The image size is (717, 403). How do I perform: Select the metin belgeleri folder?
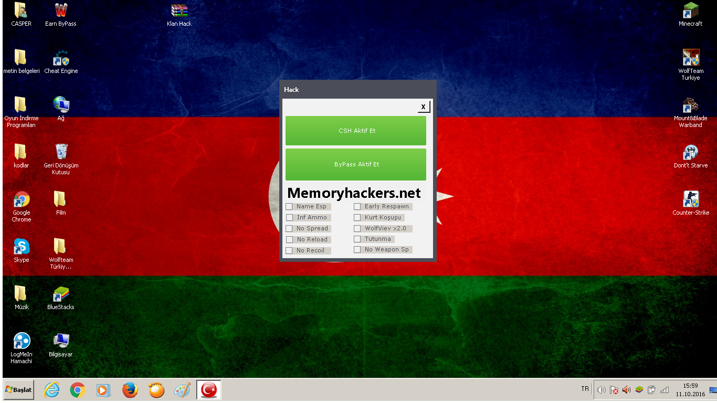point(21,61)
